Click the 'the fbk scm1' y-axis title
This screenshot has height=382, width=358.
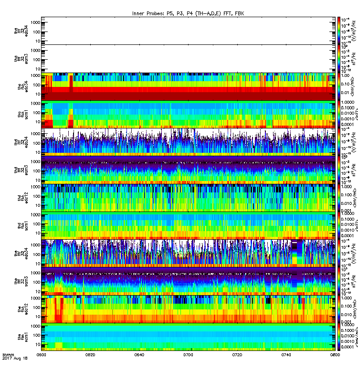(x=23, y=337)
